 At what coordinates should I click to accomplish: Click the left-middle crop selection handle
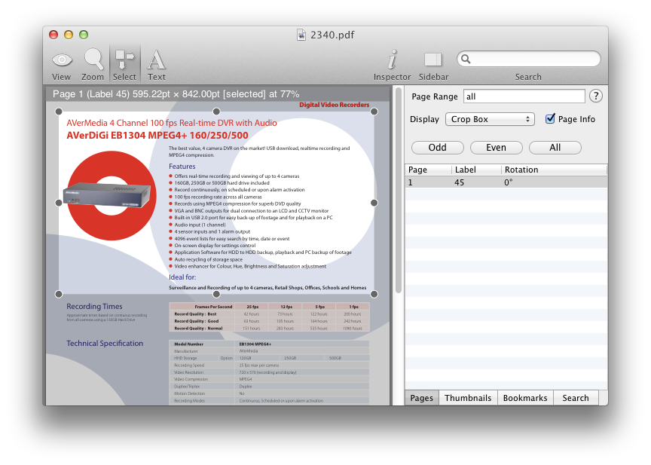[59, 203]
